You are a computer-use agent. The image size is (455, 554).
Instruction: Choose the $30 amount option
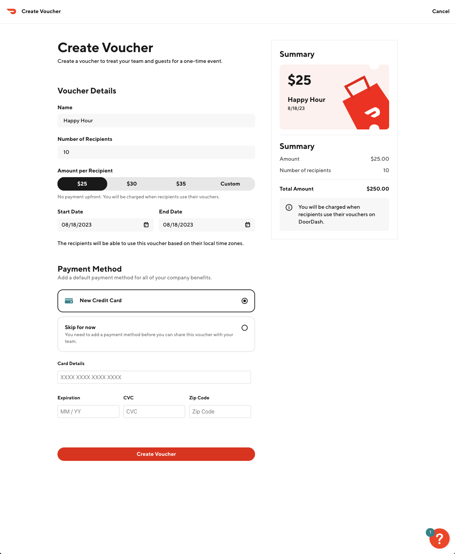click(x=131, y=184)
